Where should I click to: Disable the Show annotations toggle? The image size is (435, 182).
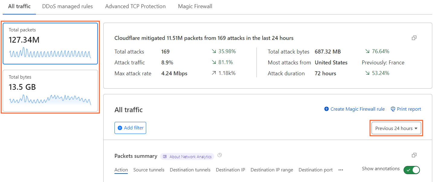tap(411, 170)
